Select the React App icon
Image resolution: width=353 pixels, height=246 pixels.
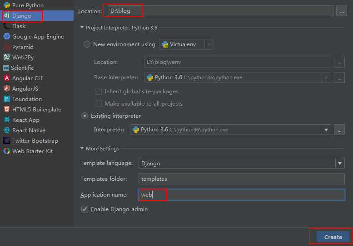tap(7, 120)
